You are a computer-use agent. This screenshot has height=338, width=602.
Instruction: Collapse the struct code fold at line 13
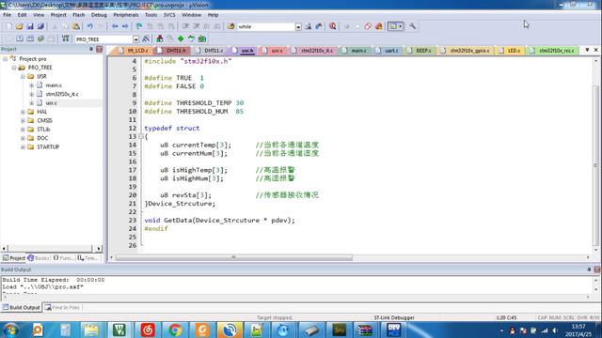point(141,136)
